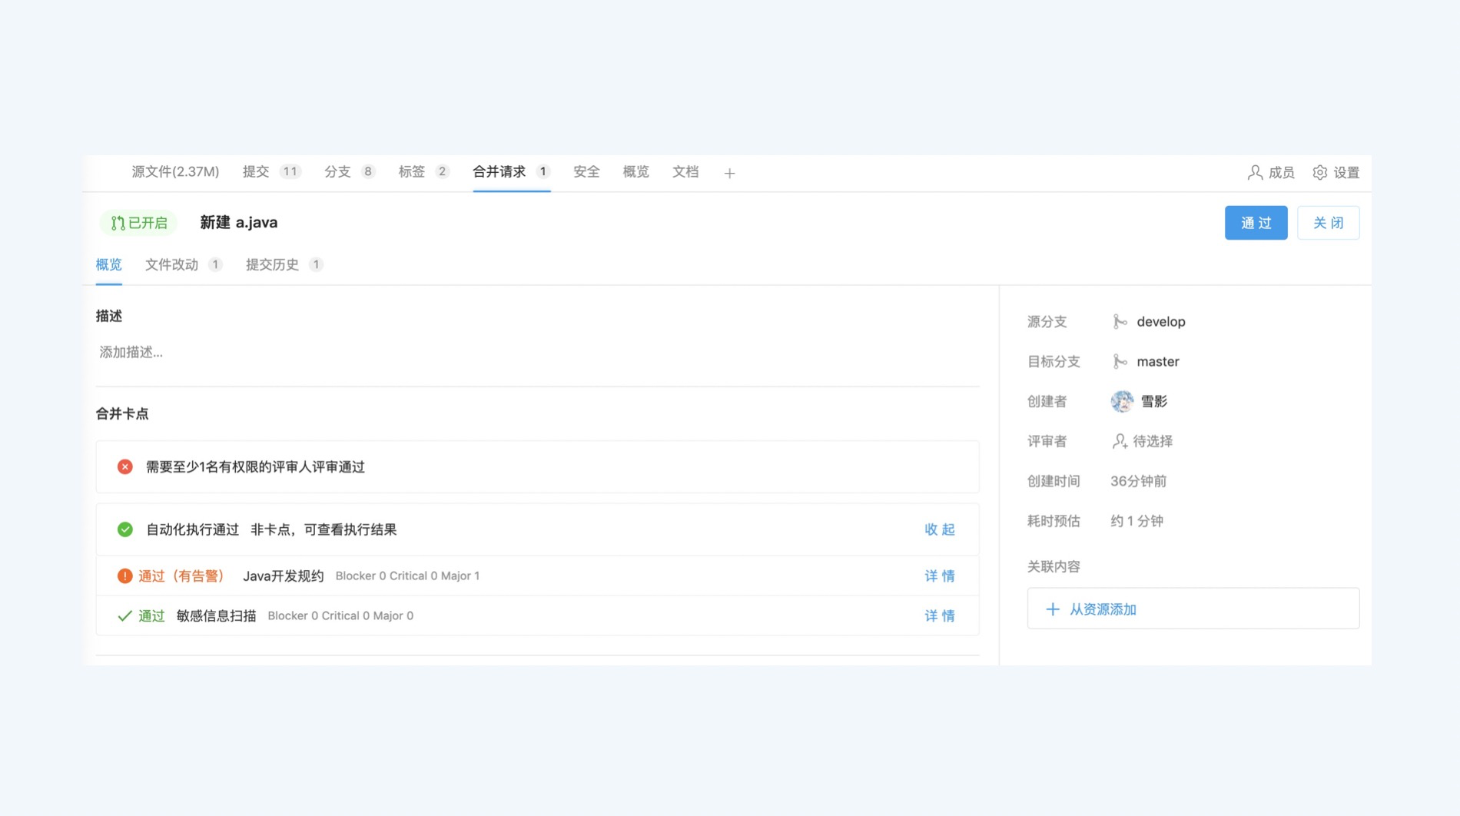The height and width of the screenshot is (816, 1460).
Task: Click 从资源添加 to link content
Action: click(x=1193, y=609)
